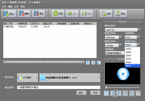Close the converter window
This screenshot has width=145, height=101.
click(x=143, y=2)
